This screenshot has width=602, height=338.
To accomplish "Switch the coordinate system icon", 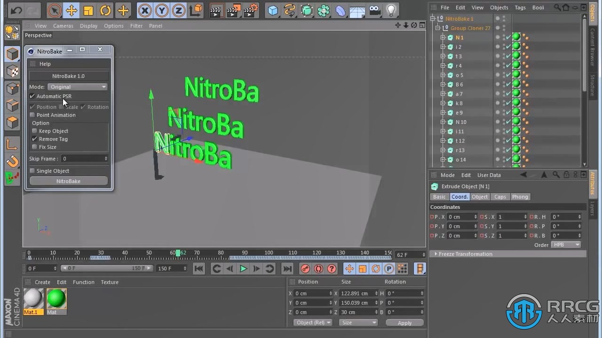I will coord(196,10).
